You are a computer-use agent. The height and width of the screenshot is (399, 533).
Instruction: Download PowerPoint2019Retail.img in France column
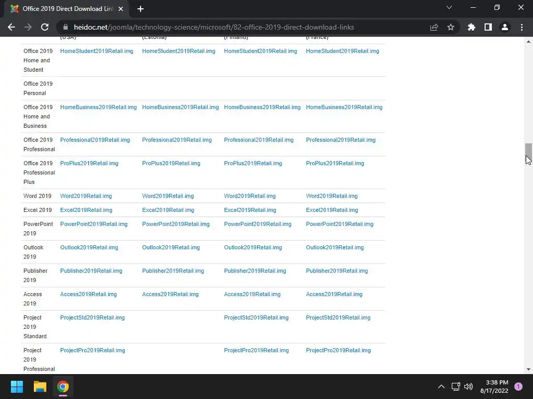click(339, 224)
